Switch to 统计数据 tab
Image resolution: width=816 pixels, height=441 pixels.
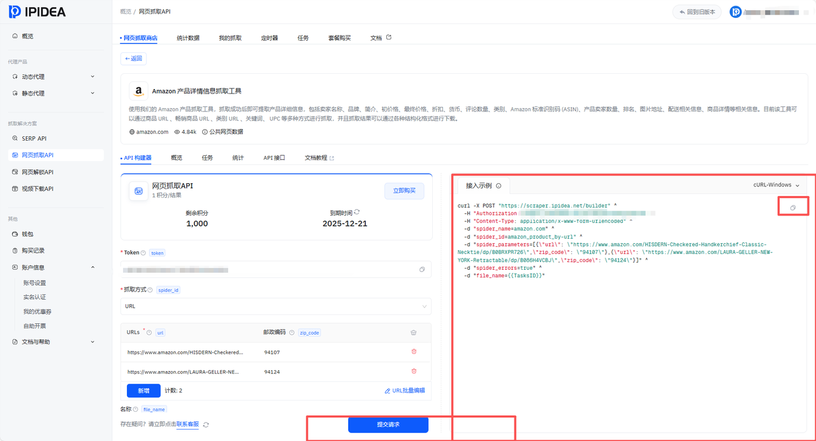point(188,38)
